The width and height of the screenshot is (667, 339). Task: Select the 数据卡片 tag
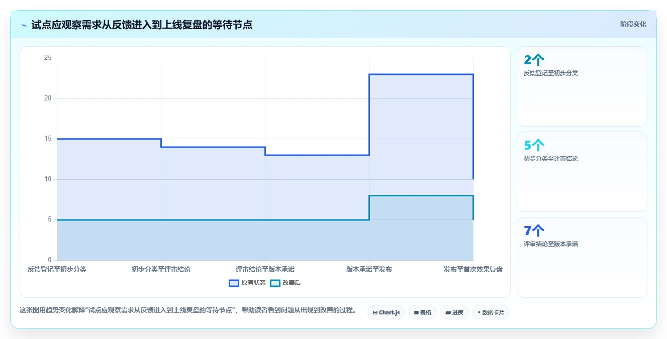tap(491, 312)
